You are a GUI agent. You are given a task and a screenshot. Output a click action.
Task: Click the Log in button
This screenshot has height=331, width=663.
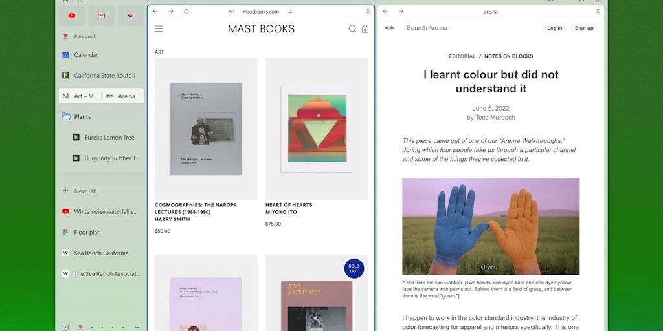point(554,28)
